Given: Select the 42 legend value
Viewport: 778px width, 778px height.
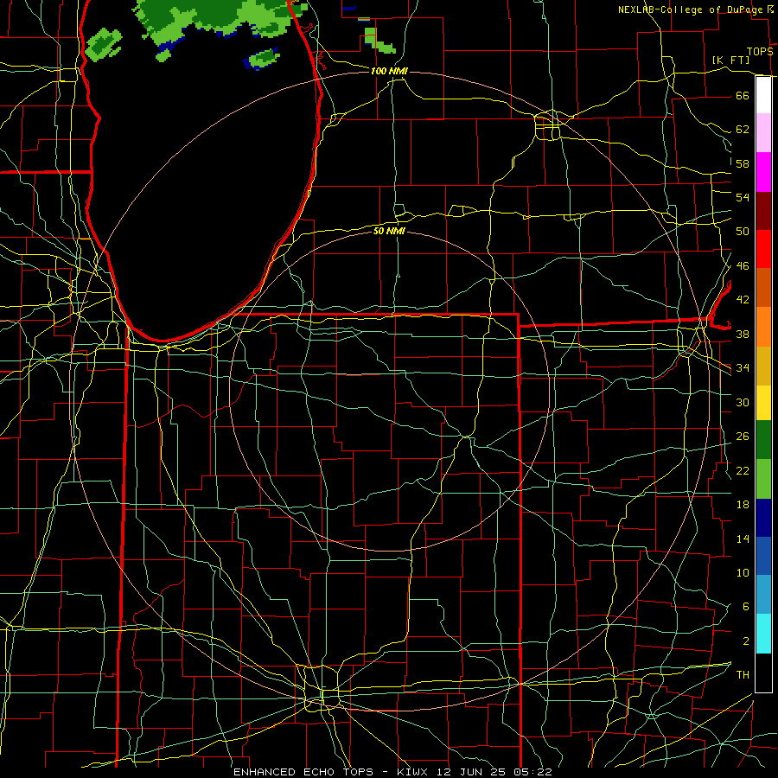Looking at the screenshot, I should (743, 300).
